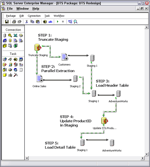Open the Help menu

pyautogui.click(x=36, y=9)
